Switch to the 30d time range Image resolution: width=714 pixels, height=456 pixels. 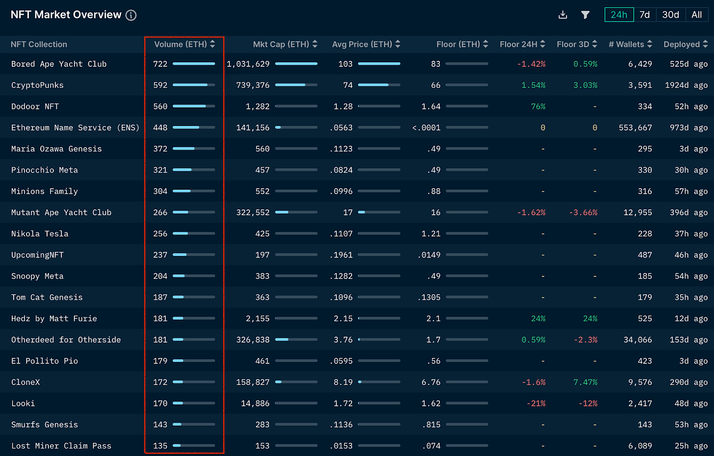(670, 15)
